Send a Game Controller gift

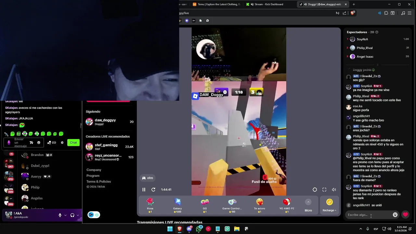[x=232, y=205]
